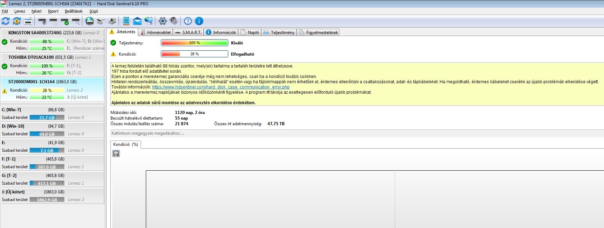Open the Nézet menu

point(36,11)
